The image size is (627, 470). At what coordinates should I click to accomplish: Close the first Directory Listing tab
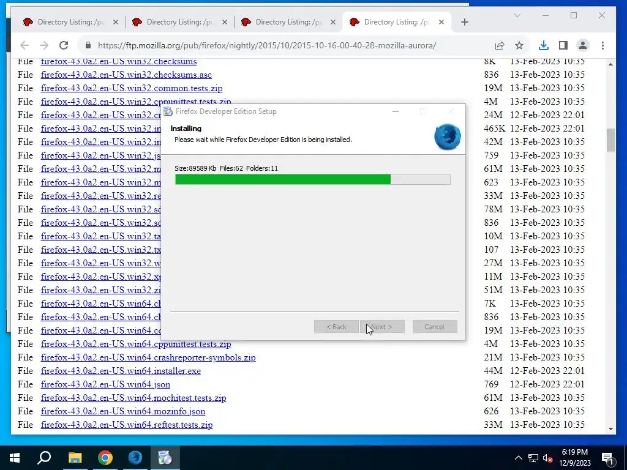pyautogui.click(x=116, y=23)
